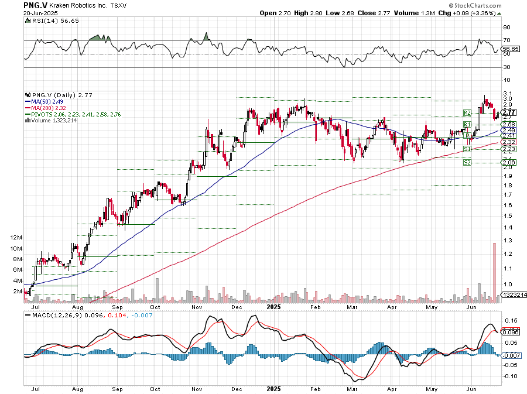
Task: Click the green up-triangle beside the Chg value
Action: pyautogui.click(x=499, y=13)
